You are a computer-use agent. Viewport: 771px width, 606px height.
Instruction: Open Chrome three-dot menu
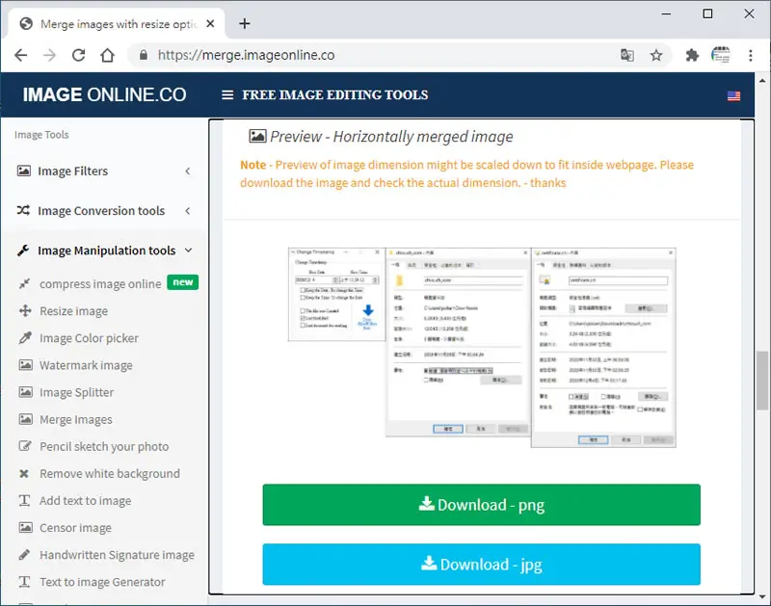(751, 55)
